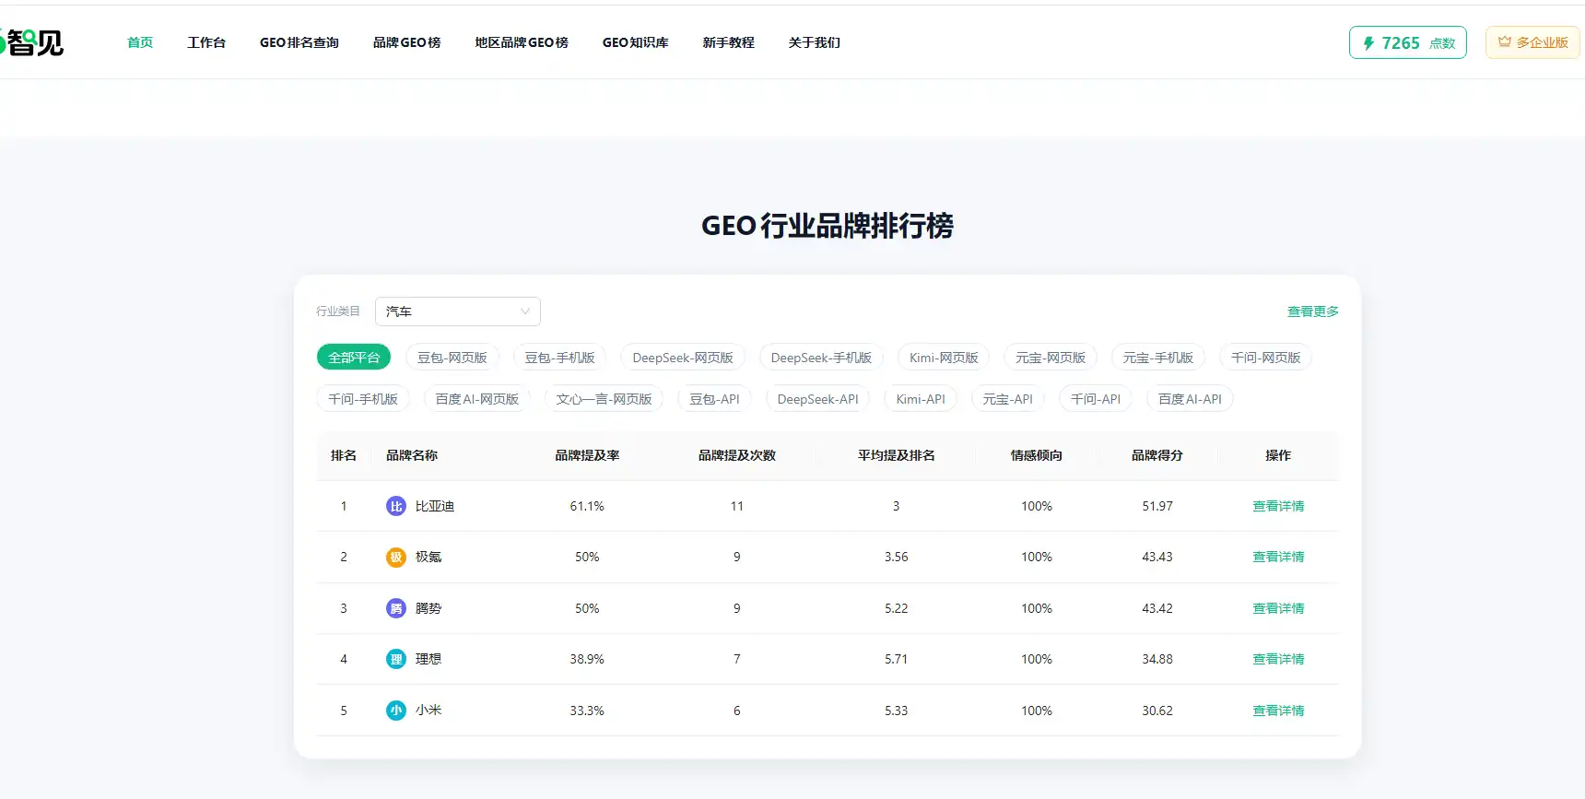Image resolution: width=1585 pixels, height=799 pixels.
Task: Choose the Kimi-API filter chip
Action: [x=921, y=399]
